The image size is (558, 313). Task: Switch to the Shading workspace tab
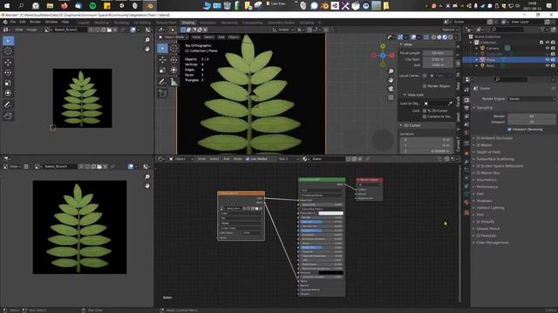188,23
